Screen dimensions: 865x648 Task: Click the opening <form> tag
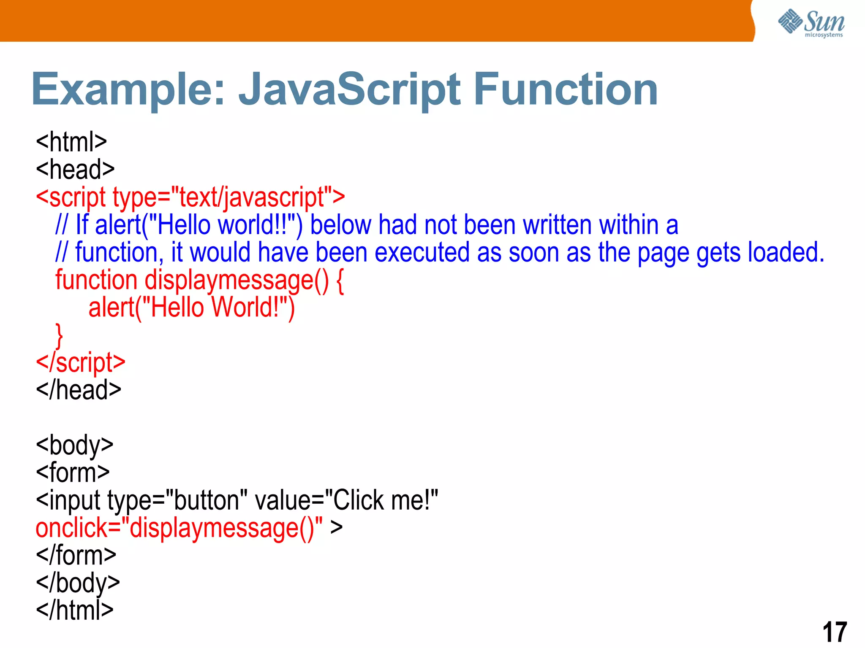click(73, 472)
